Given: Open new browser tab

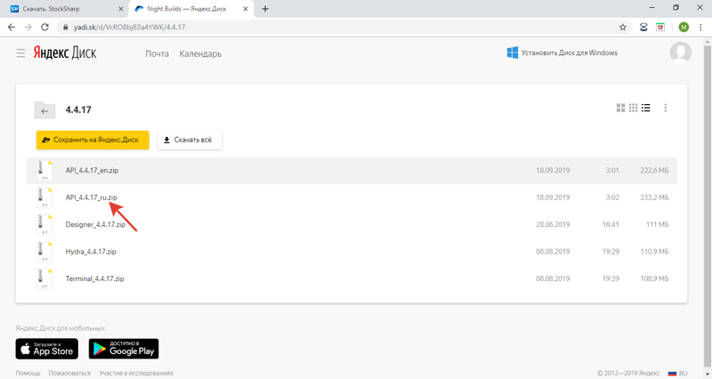Looking at the screenshot, I should [x=265, y=9].
